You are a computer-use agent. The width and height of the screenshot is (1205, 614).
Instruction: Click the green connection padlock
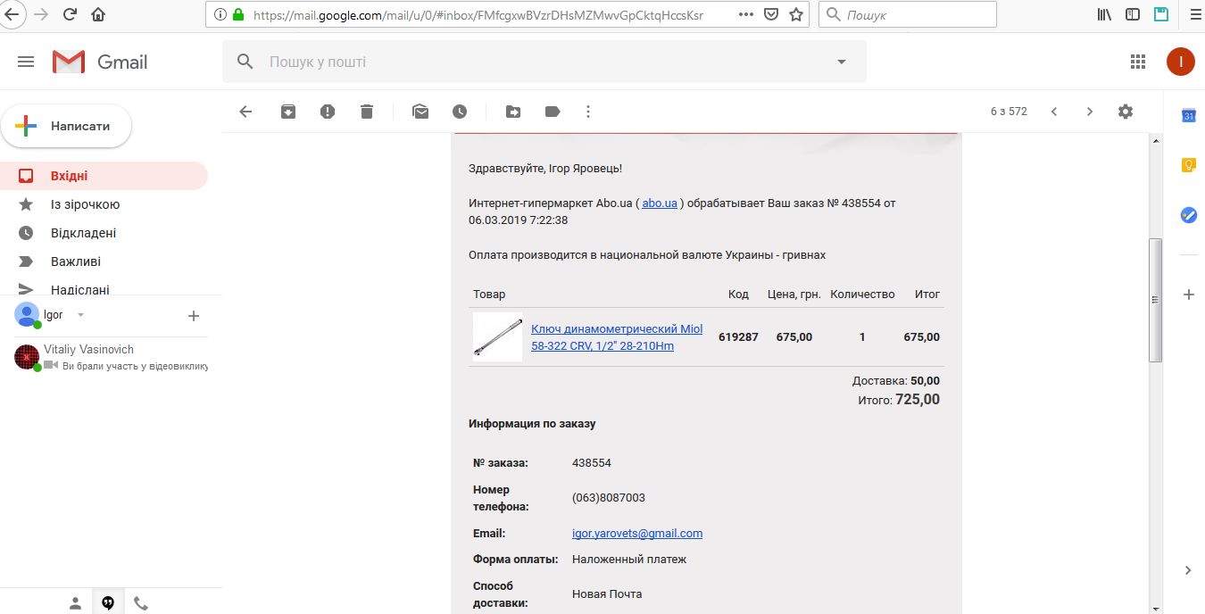(238, 14)
